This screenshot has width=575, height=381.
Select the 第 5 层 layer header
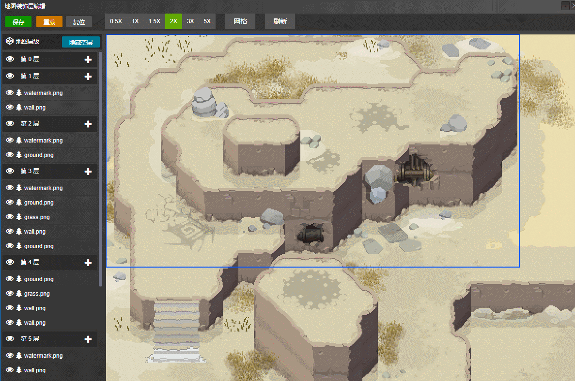coord(50,339)
